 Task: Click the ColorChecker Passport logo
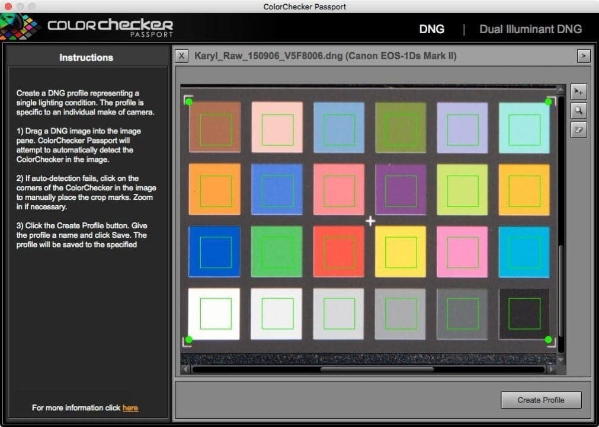[x=87, y=27]
